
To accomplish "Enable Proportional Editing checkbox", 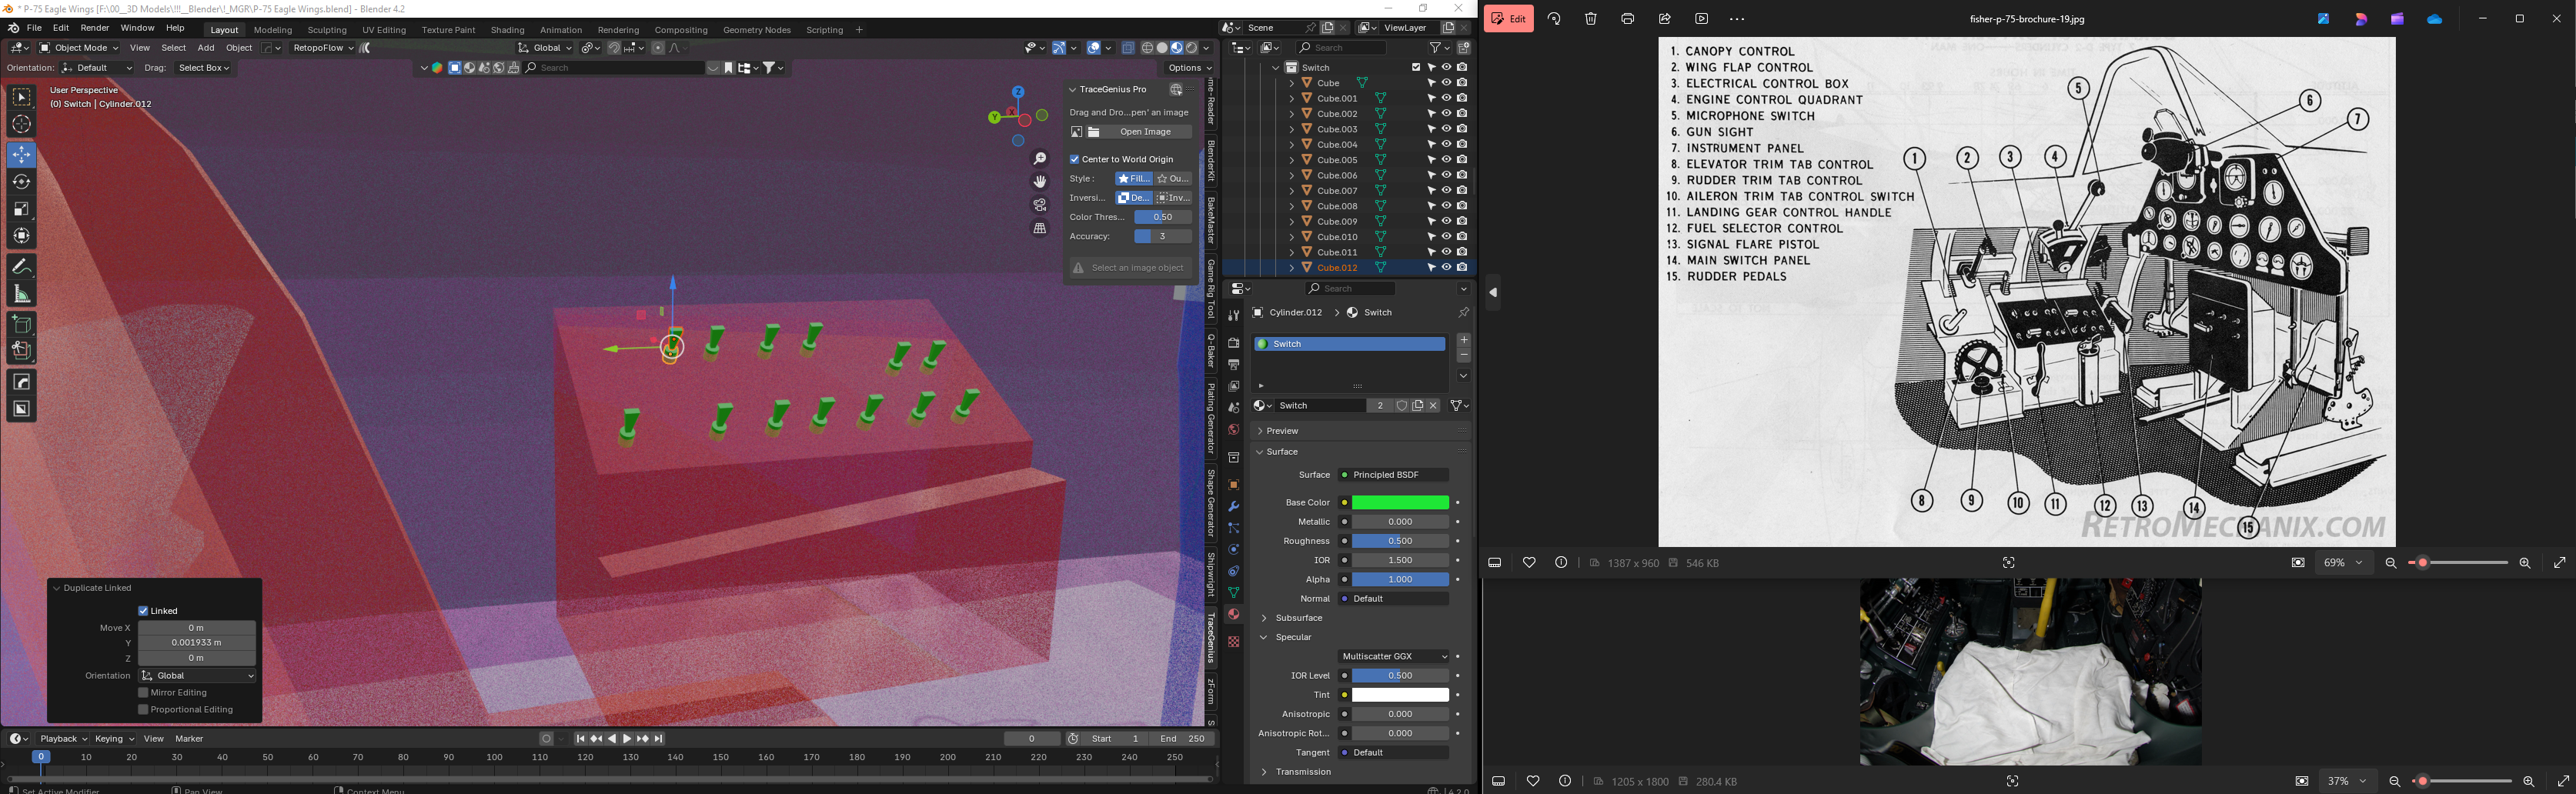I will [x=144, y=710].
